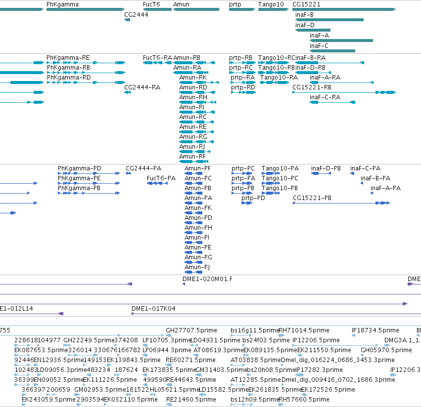The width and height of the screenshot is (421, 407).
Task: Click the PhKgamma-PB protein label
Action: [79, 188]
